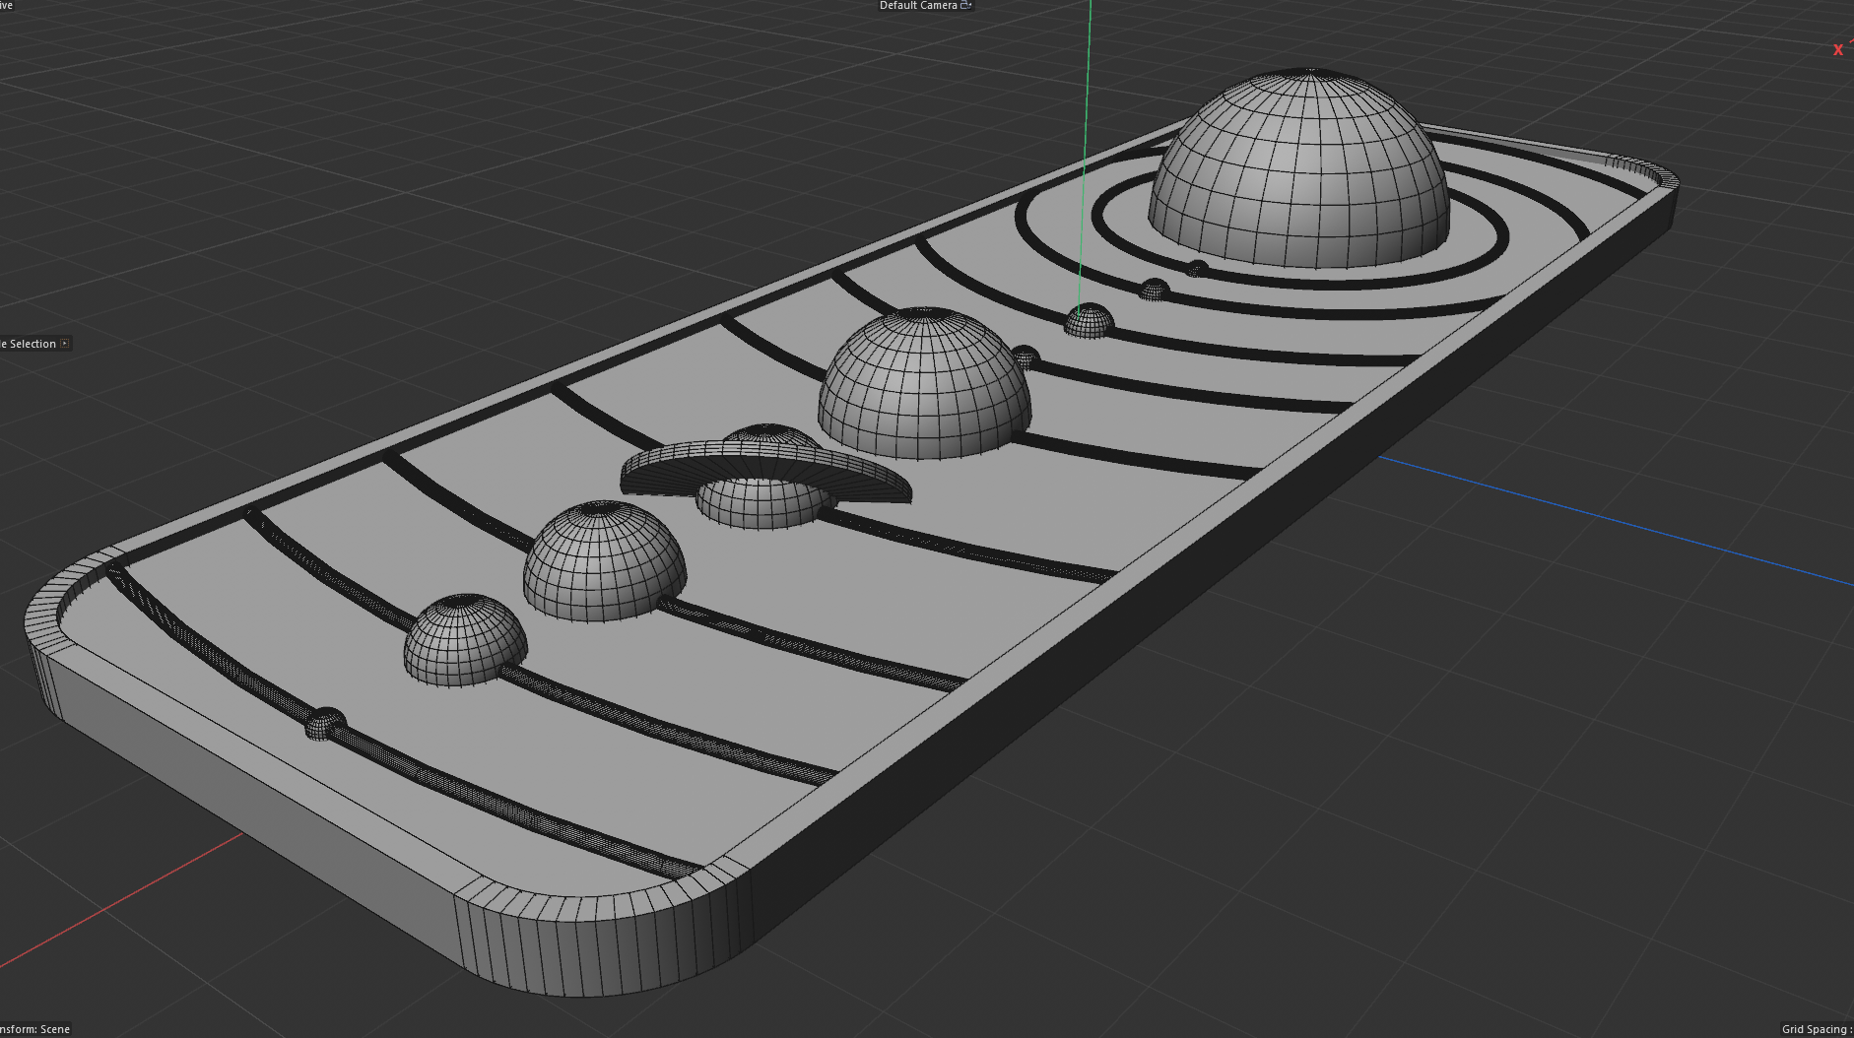Click the camera icon beside Default Camera
The height and width of the screenshot is (1038, 1854).
966,6
